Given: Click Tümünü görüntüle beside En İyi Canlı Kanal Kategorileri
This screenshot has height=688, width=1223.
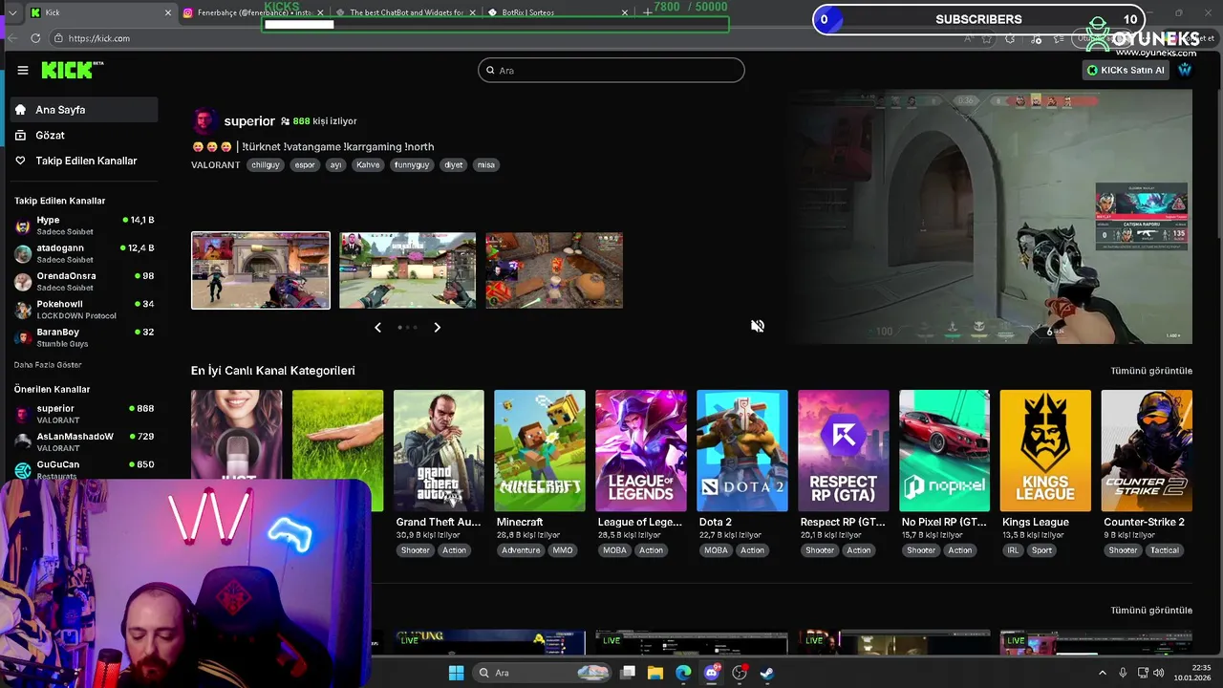Looking at the screenshot, I should point(1151,371).
